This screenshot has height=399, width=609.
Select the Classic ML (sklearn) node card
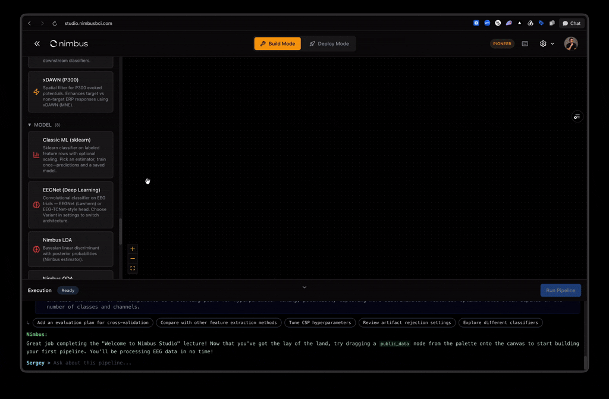[x=71, y=155]
